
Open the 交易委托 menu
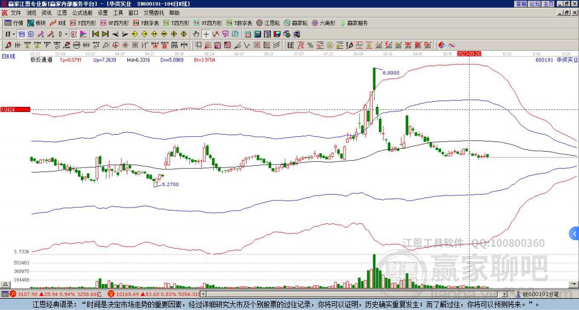(x=154, y=13)
